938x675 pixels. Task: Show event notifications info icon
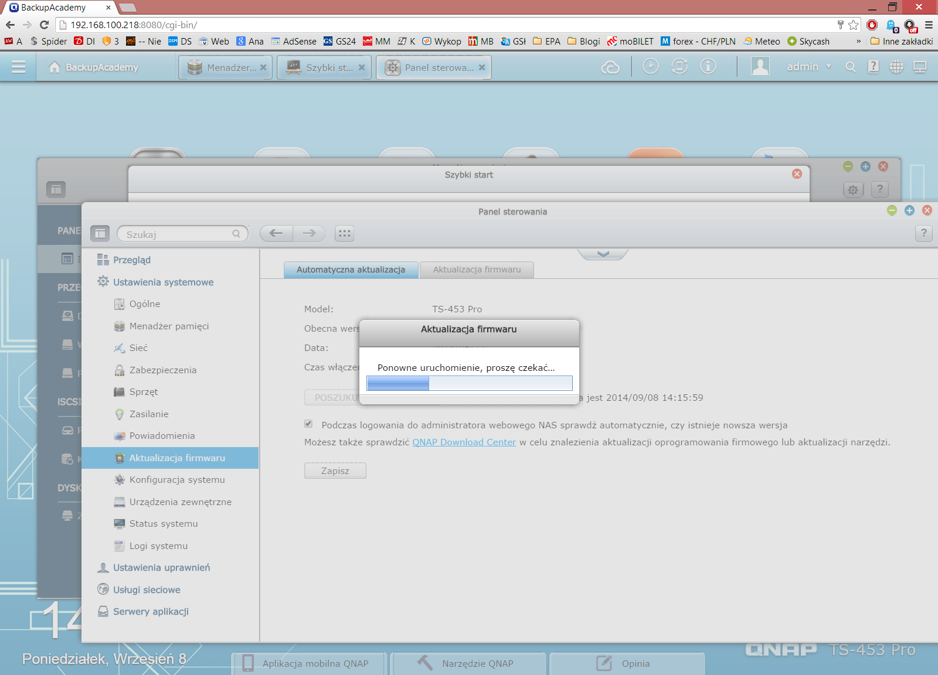(x=708, y=67)
